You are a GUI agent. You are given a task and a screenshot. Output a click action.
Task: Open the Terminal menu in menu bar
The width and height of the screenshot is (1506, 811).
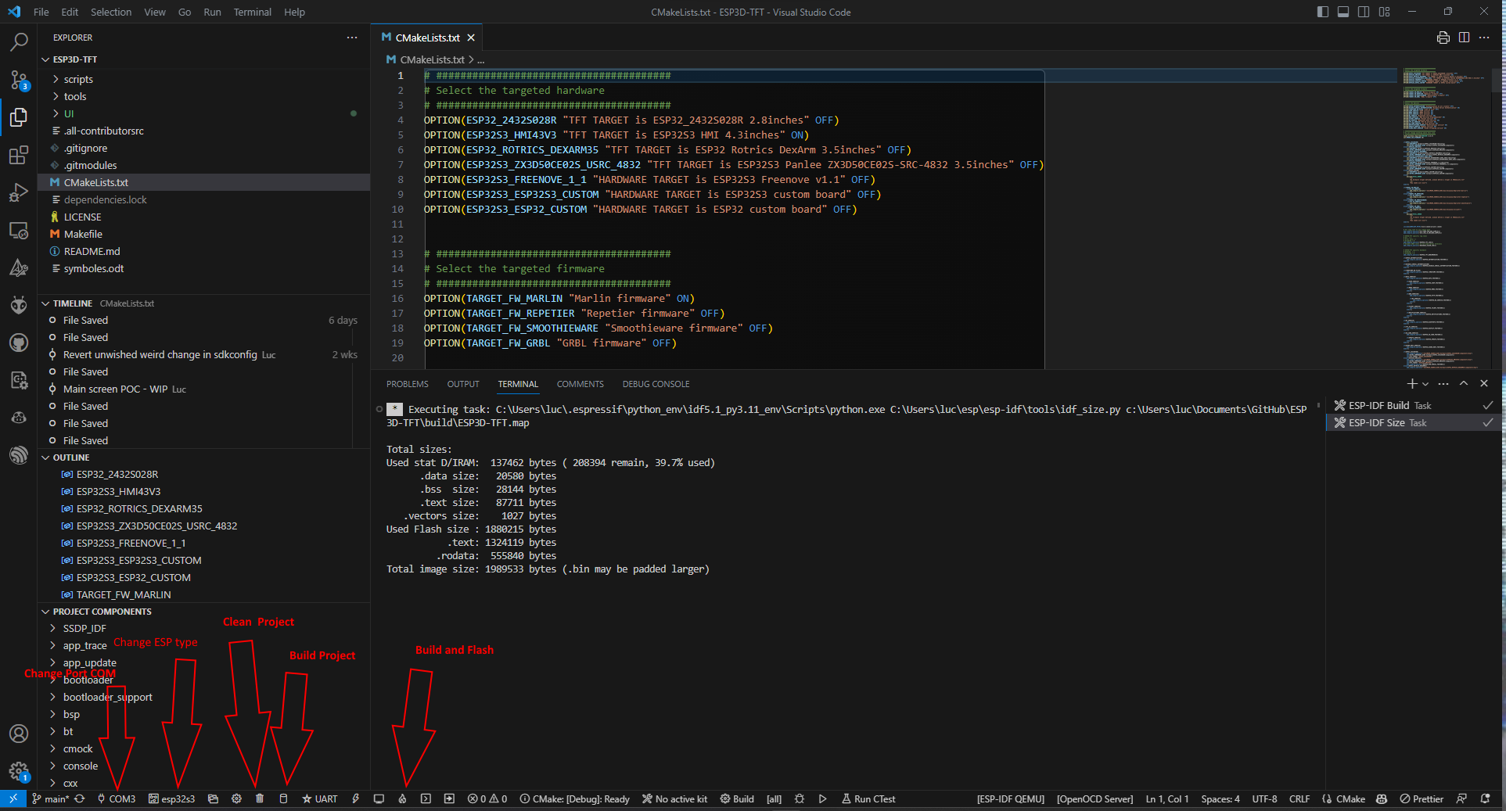point(252,12)
